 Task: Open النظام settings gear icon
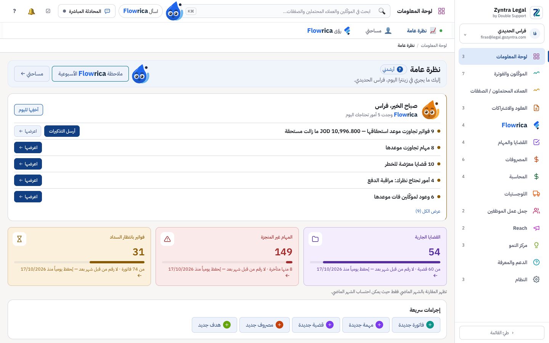[x=536, y=279]
